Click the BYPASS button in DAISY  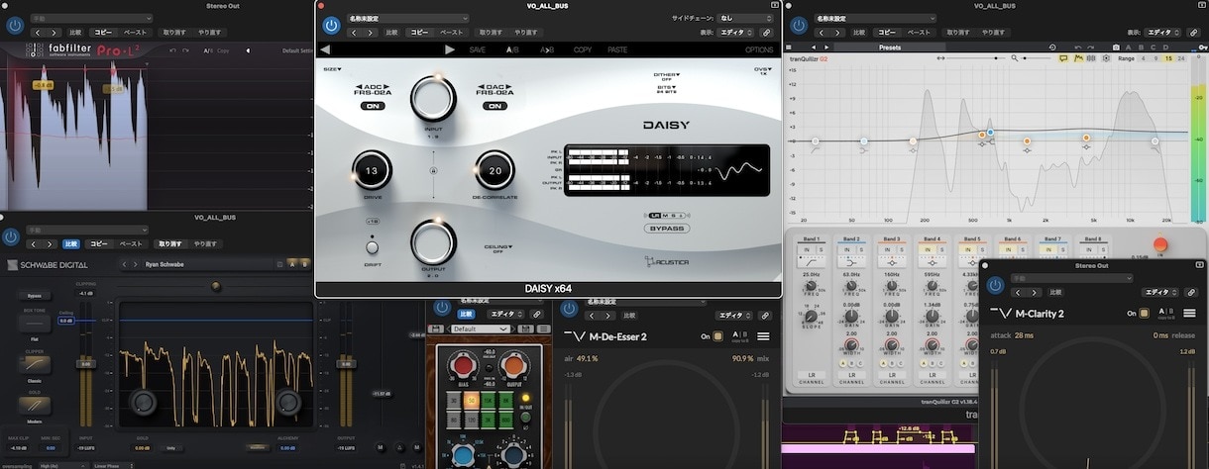[666, 230]
